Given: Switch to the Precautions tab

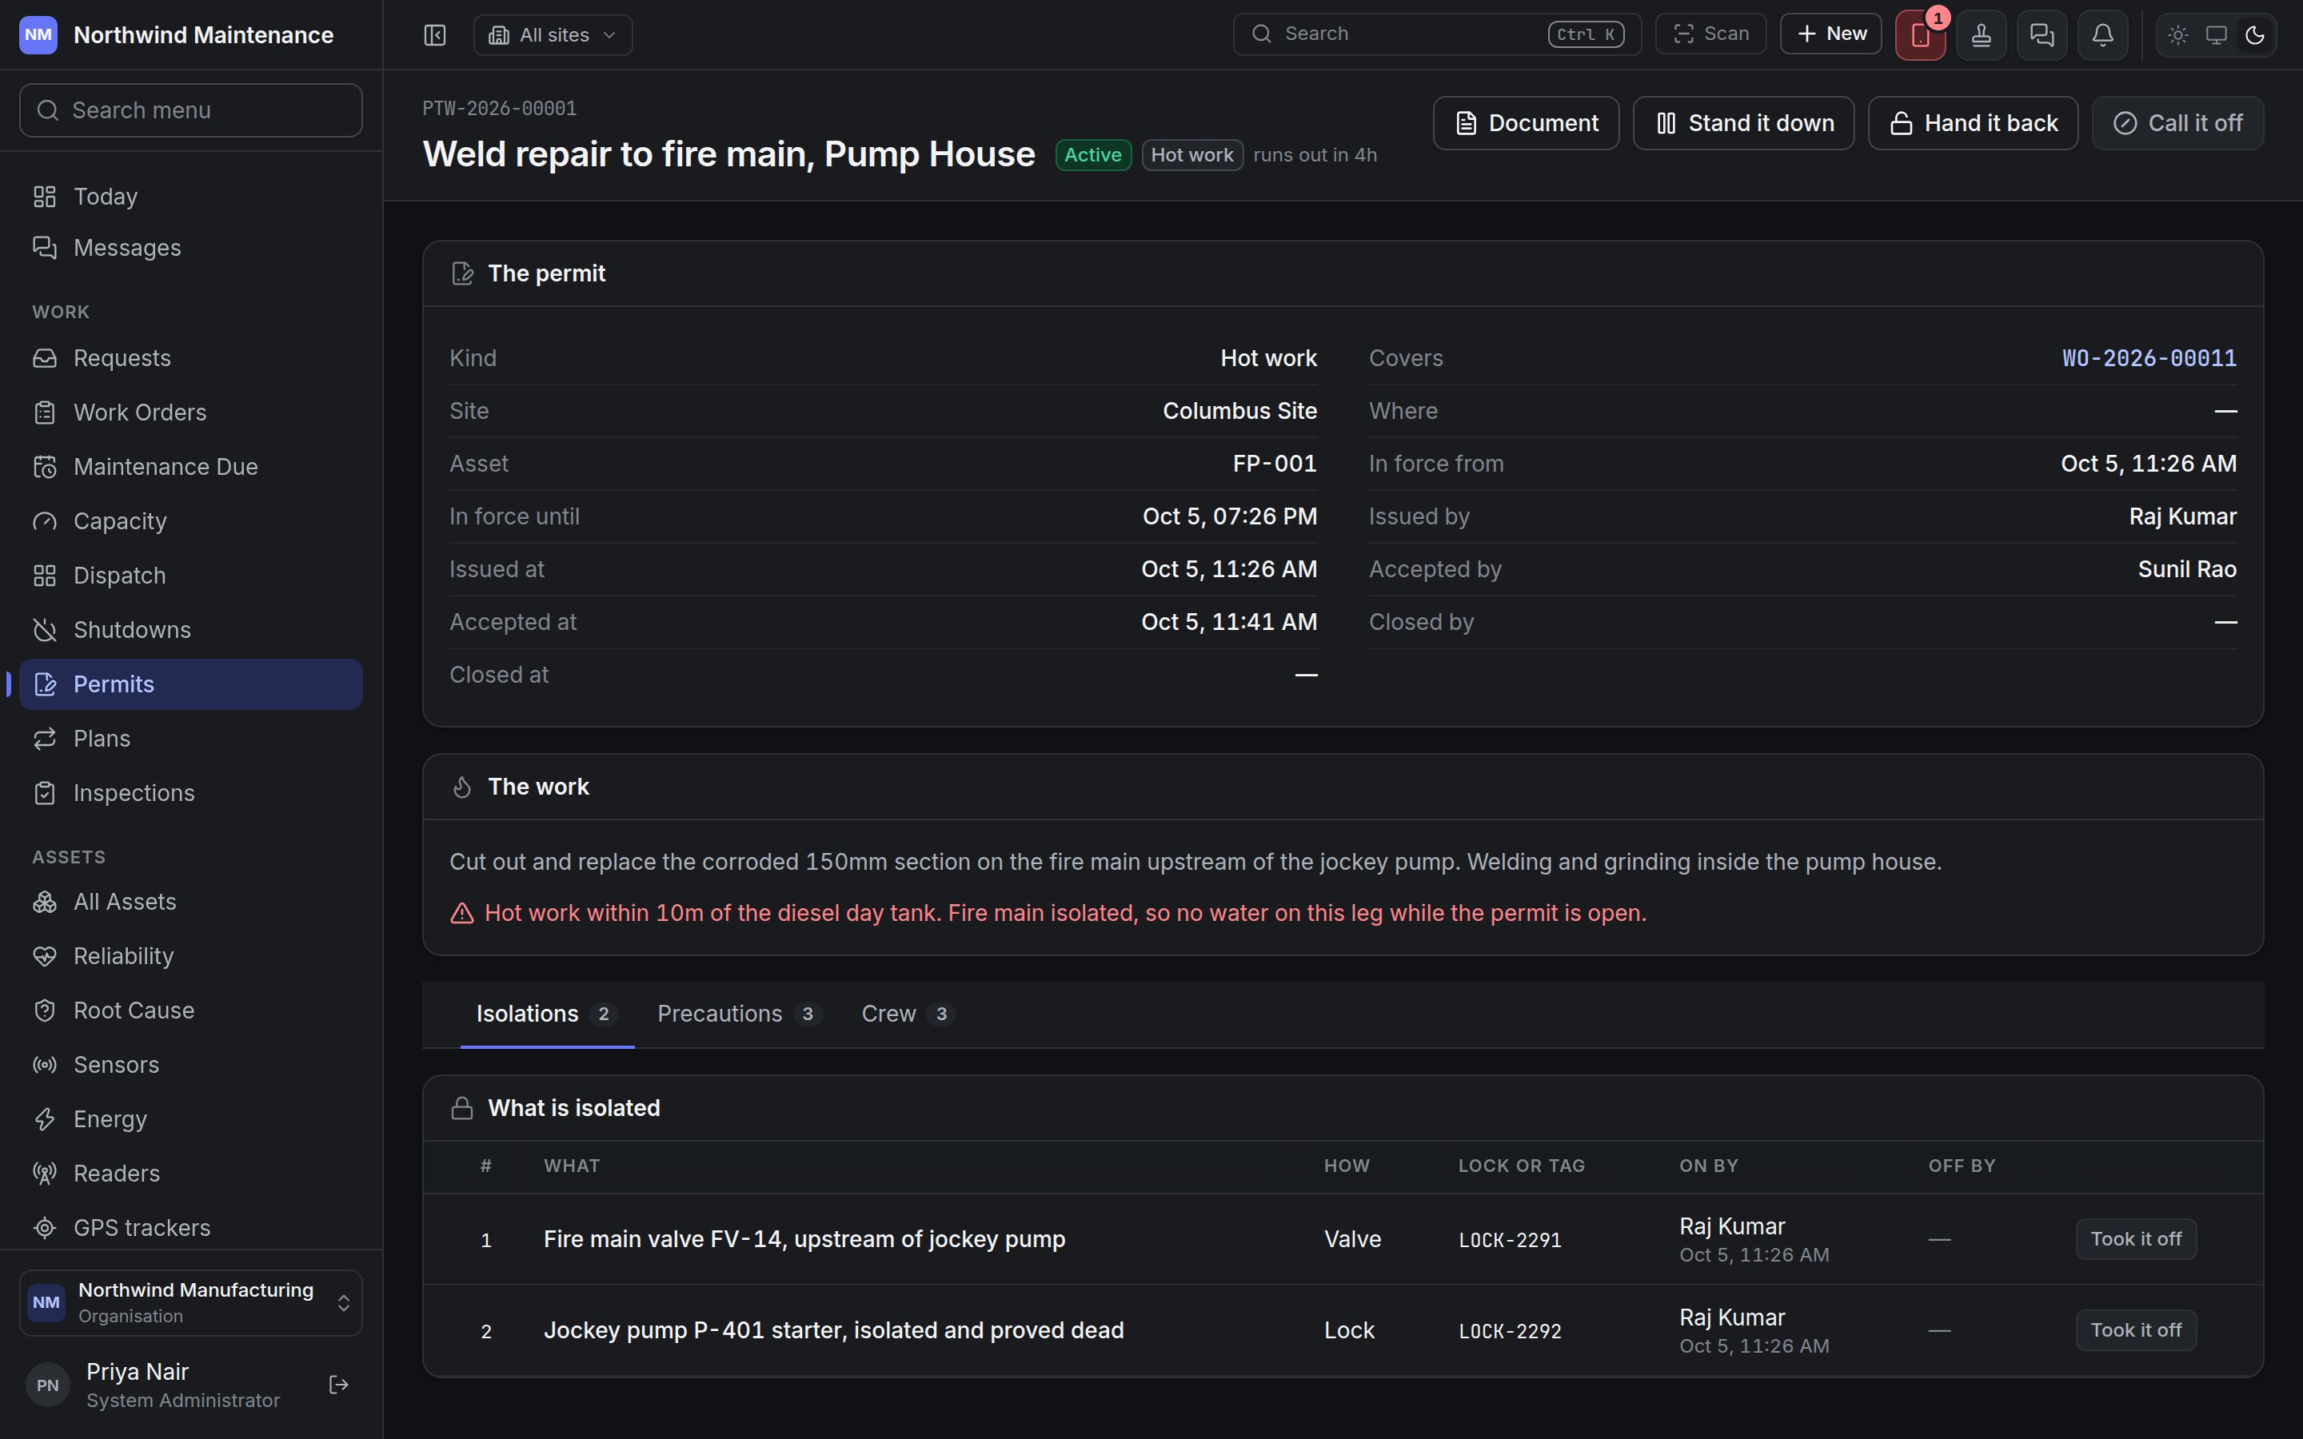Looking at the screenshot, I should point(739,1014).
